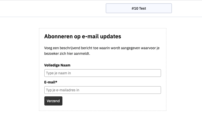This screenshot has width=202, height=123.
Task: Click the text "bezoeker zich hier aanmeldt."
Action: coord(67,54)
